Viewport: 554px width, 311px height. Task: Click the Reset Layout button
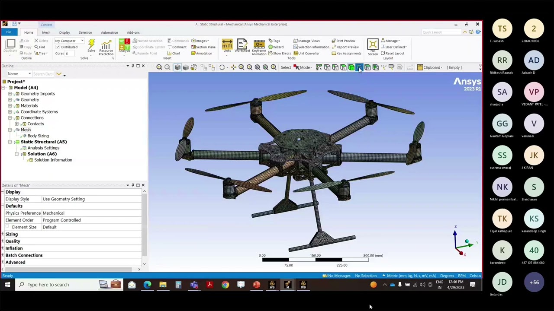coord(393,54)
